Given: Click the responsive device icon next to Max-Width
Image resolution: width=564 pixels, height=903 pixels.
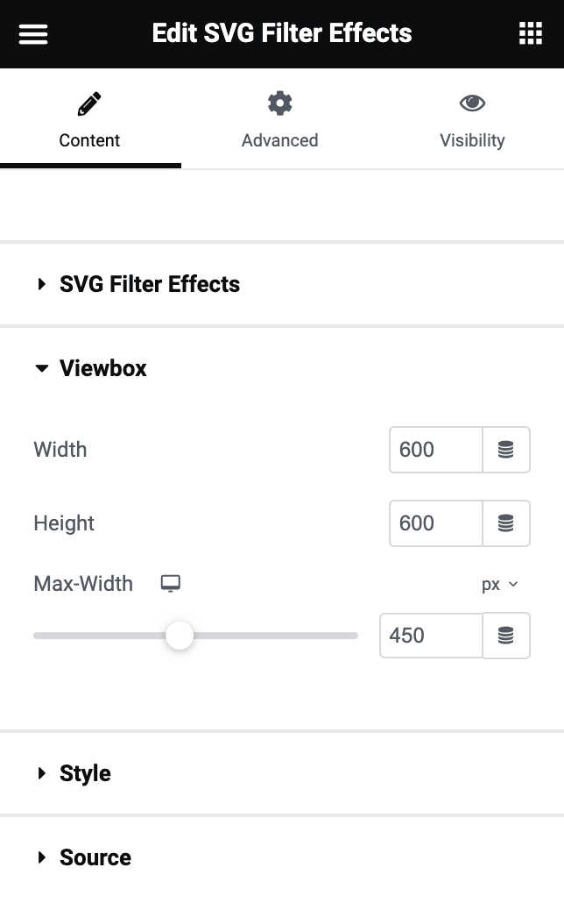Looking at the screenshot, I should coord(170,583).
